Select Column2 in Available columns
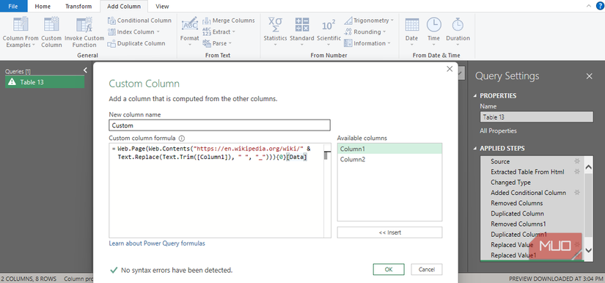This screenshot has width=605, height=283. 389,159
